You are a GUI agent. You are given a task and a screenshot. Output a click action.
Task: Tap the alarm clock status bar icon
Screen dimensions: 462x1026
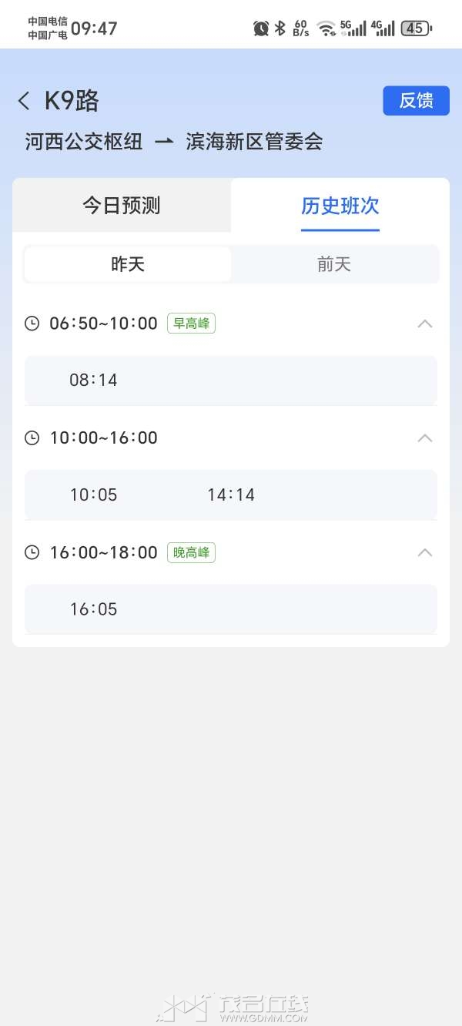tap(261, 28)
